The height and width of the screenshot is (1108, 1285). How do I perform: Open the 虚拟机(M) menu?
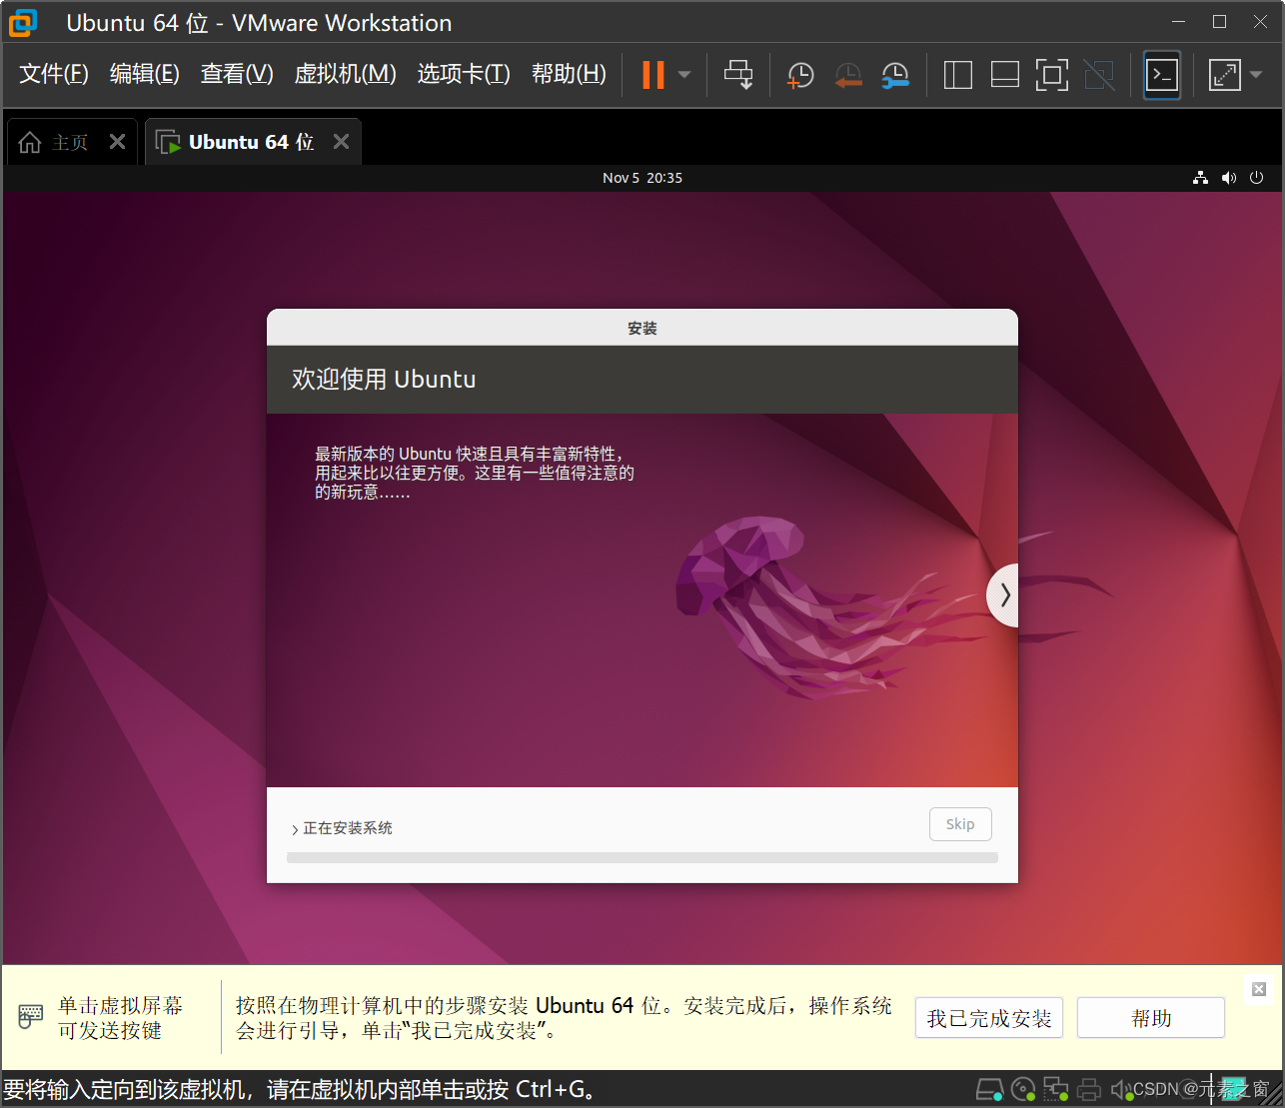(346, 74)
